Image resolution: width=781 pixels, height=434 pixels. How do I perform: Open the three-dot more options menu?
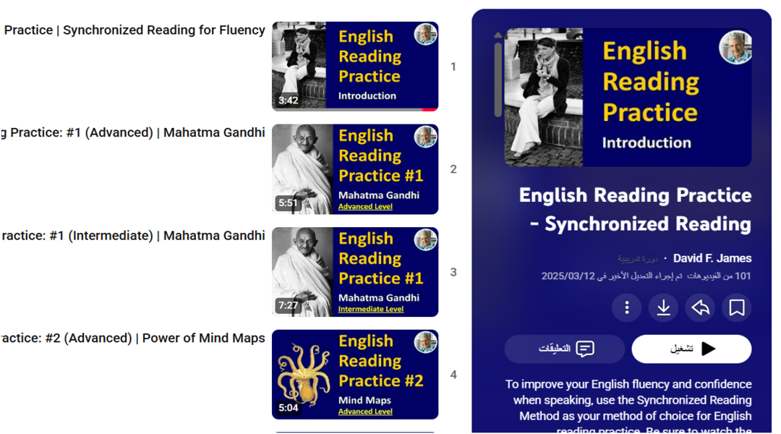tap(626, 307)
